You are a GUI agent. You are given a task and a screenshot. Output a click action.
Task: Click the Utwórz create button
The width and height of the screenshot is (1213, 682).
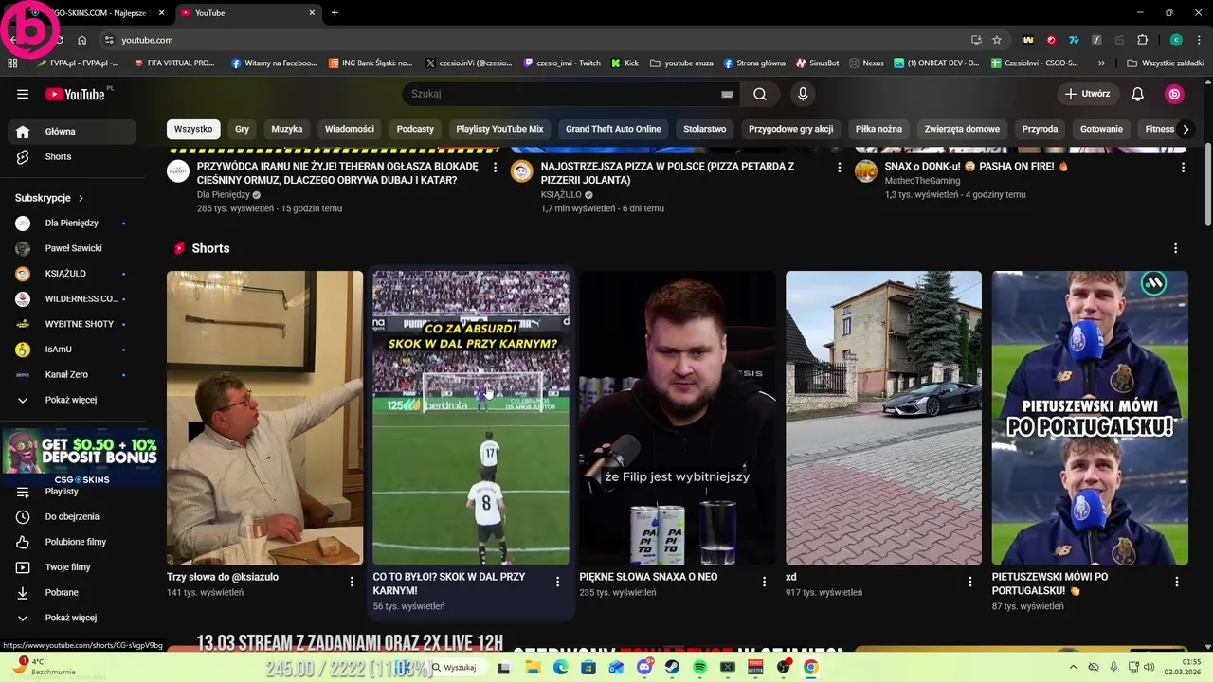click(x=1087, y=94)
